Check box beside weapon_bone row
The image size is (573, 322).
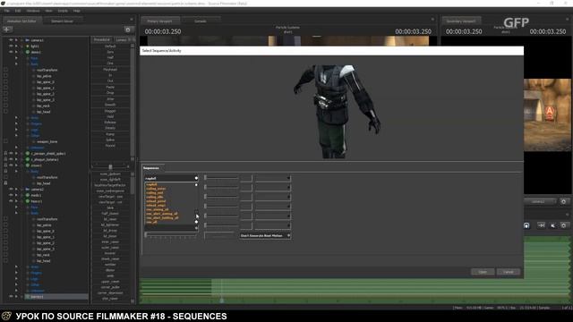click(5, 141)
